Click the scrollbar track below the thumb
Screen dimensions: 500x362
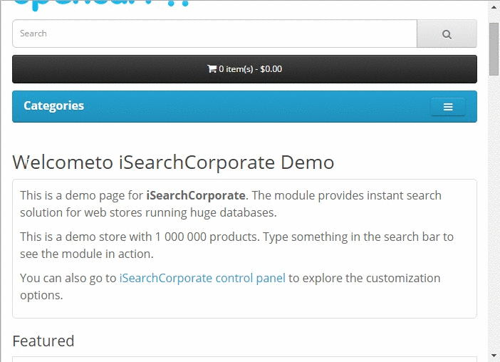[494, 214]
